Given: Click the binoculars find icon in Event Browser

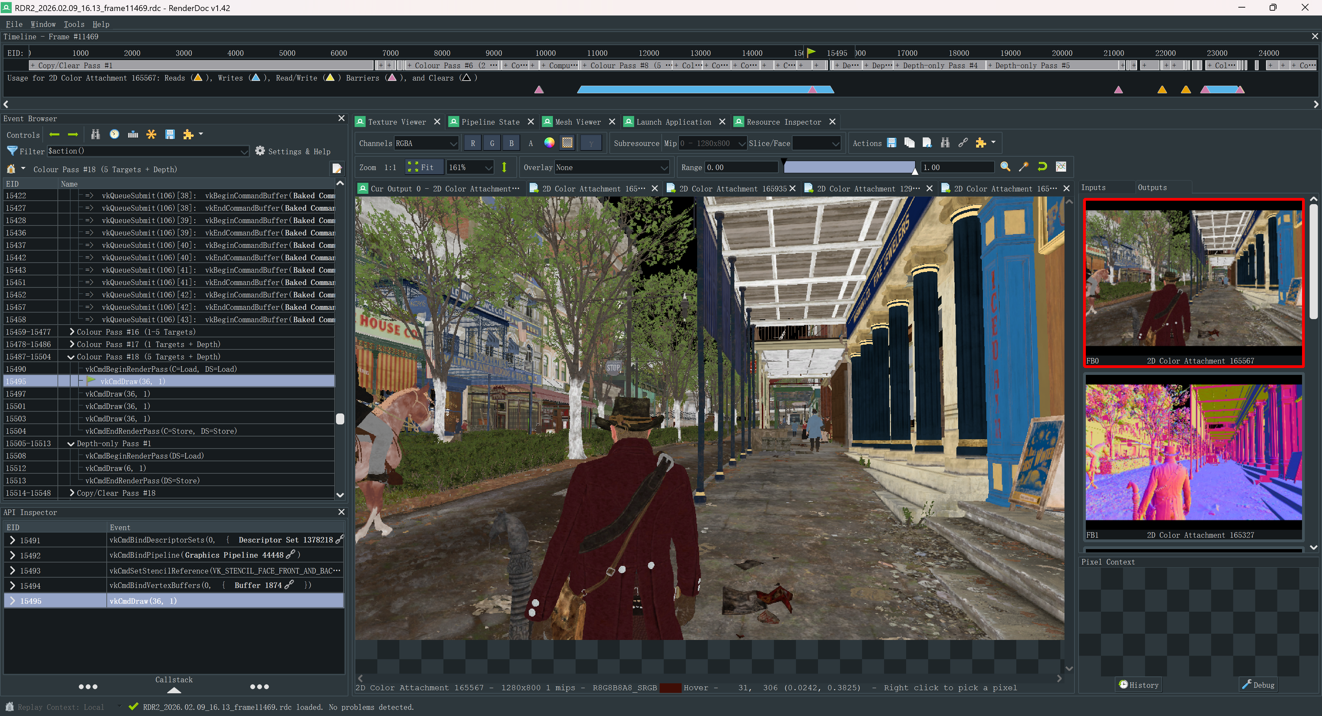Looking at the screenshot, I should pyautogui.click(x=95, y=135).
